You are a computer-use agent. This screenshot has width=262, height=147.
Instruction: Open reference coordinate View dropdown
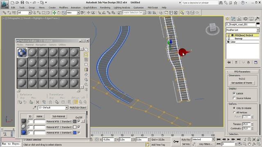tap(78, 13)
